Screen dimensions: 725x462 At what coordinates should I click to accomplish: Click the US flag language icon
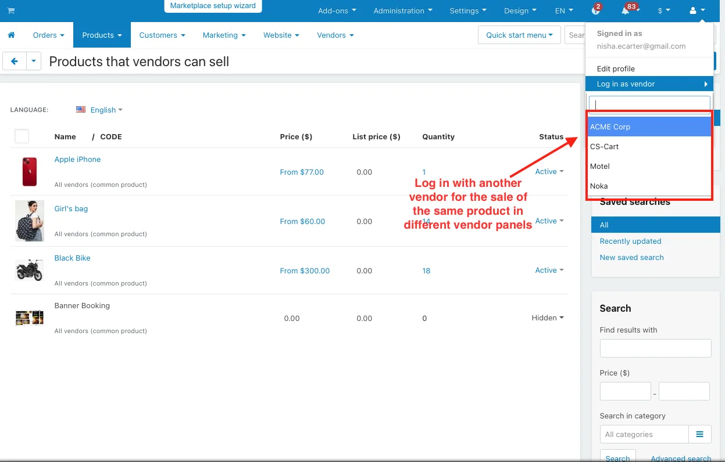tap(81, 110)
